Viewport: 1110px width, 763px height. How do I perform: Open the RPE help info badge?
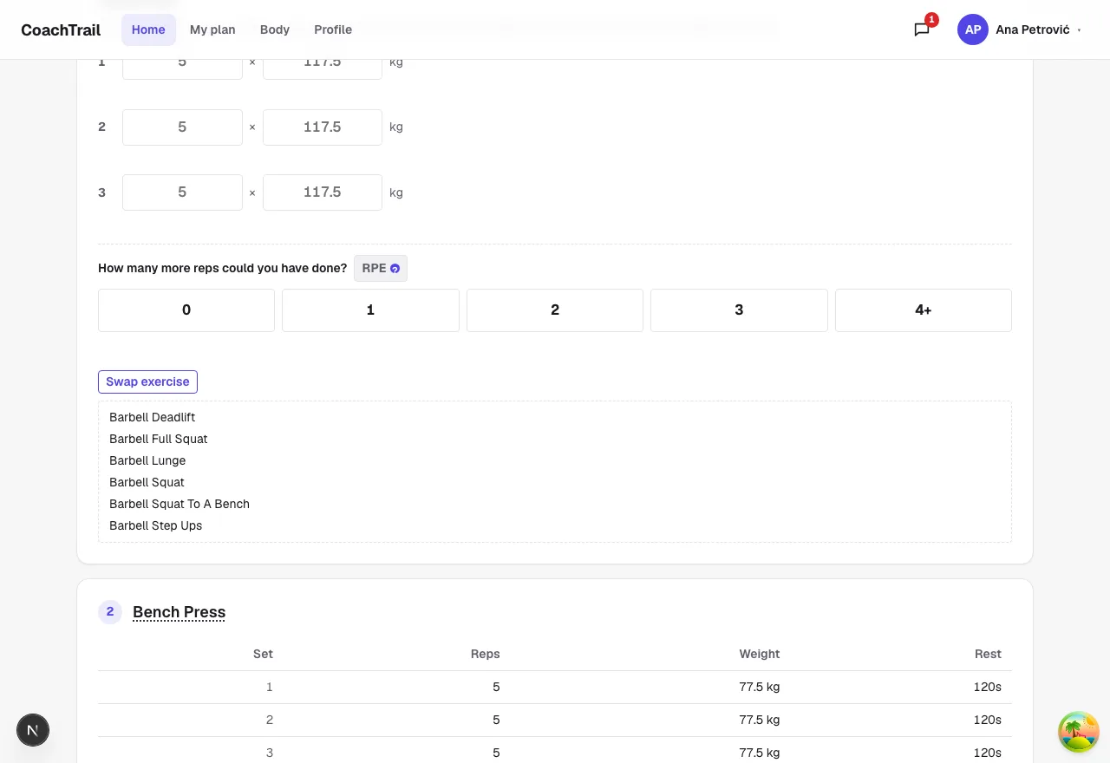click(x=381, y=268)
